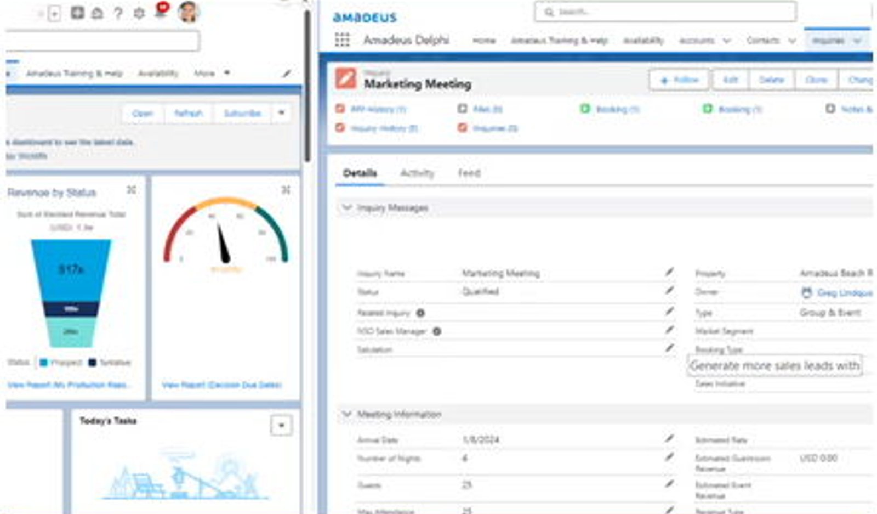Open Amadeus Training & Help in left window
The height and width of the screenshot is (514, 877).
75,73
